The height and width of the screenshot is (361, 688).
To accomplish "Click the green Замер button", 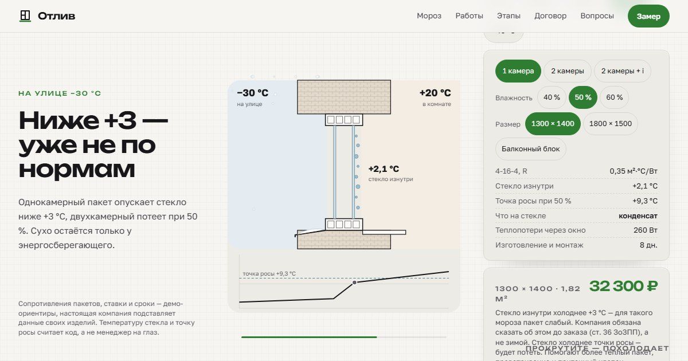I will 648,16.
